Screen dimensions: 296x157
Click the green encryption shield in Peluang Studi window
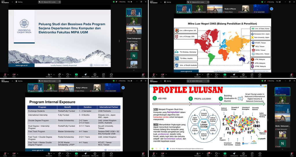click(x=114, y=2)
